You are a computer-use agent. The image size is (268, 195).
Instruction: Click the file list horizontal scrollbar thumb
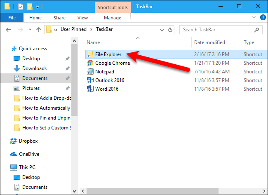[153, 191]
